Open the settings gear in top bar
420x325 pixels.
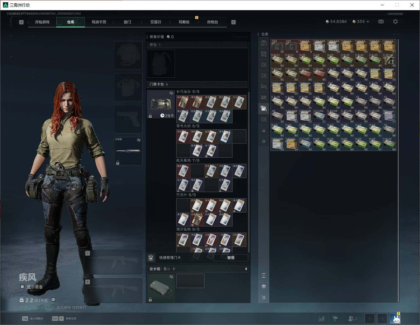tap(395, 22)
